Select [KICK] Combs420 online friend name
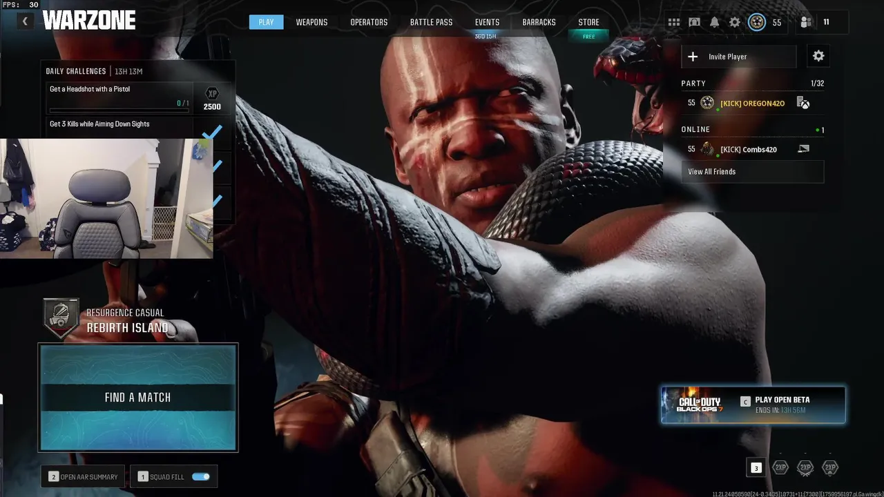 click(x=748, y=150)
